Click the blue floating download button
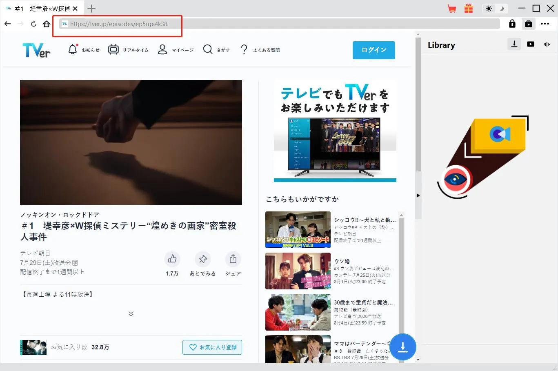This screenshot has height=371, width=558. click(x=402, y=347)
